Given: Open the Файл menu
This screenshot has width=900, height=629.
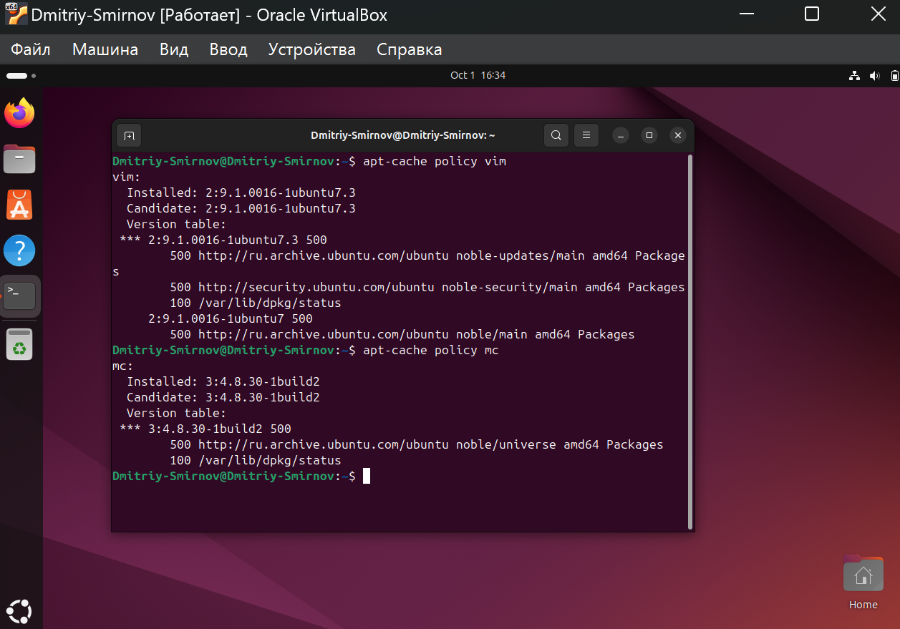Looking at the screenshot, I should point(31,49).
